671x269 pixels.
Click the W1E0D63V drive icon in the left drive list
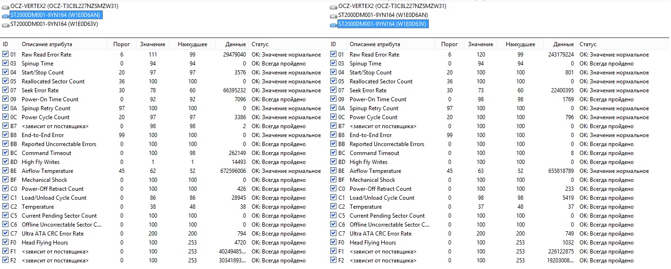click(x=5, y=24)
